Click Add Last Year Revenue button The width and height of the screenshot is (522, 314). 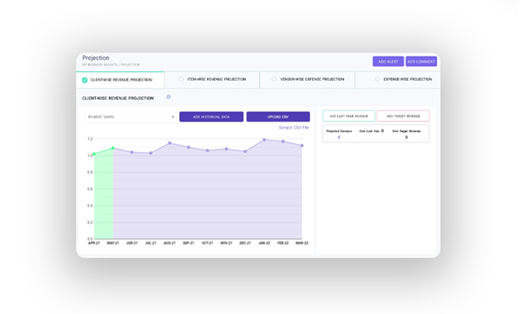click(x=348, y=116)
